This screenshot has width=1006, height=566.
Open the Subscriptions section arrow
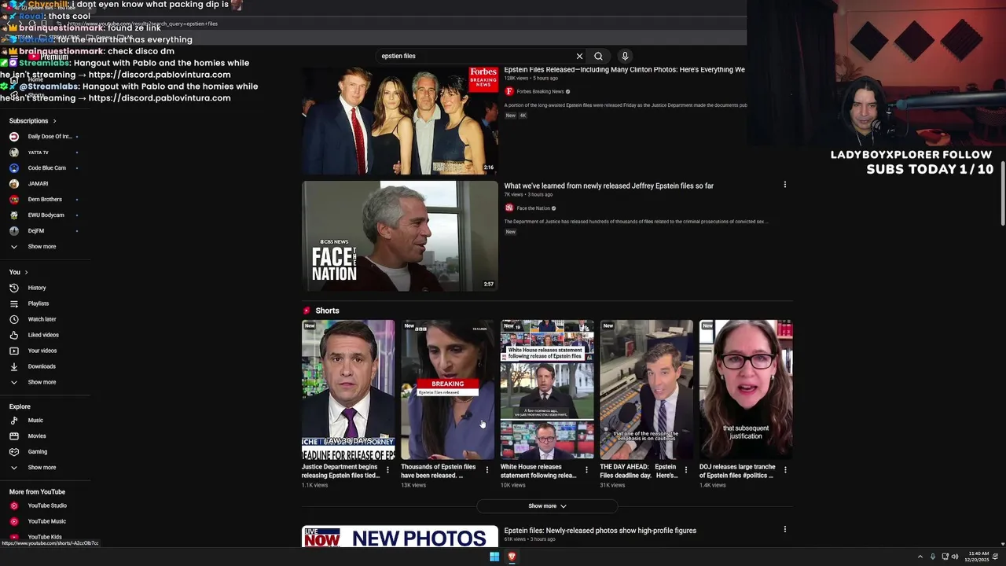tap(54, 121)
